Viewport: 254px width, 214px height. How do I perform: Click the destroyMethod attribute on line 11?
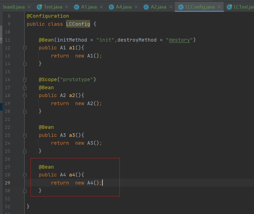pos(137,40)
